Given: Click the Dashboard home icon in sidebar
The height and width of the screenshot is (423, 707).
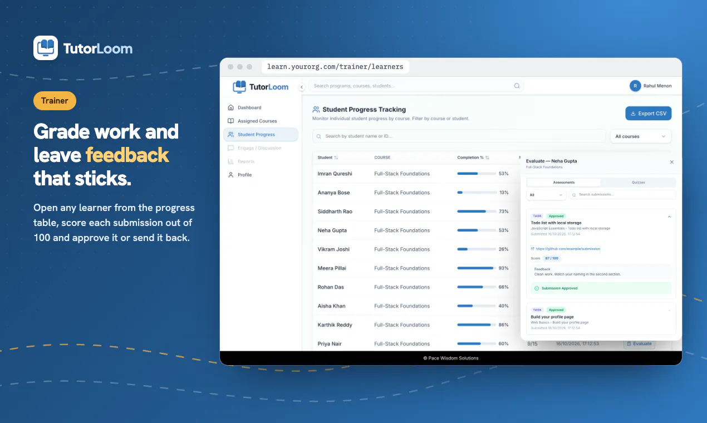Looking at the screenshot, I should tap(231, 107).
